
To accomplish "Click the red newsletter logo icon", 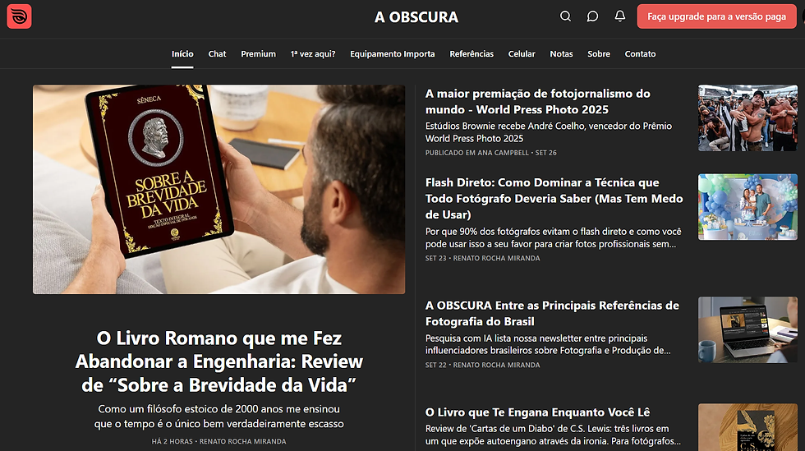I will coord(19,16).
